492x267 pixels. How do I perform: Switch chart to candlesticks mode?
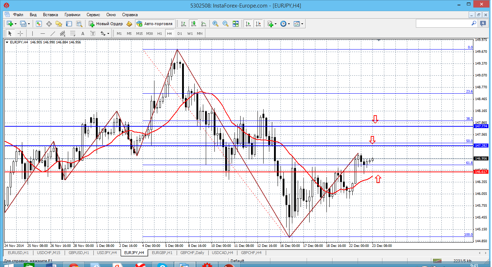point(194,24)
